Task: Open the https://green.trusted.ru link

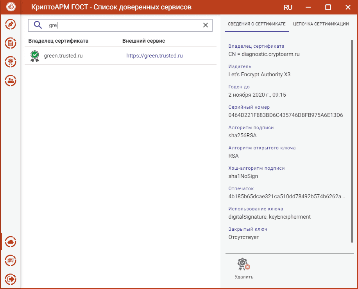Action: pyautogui.click(x=154, y=56)
